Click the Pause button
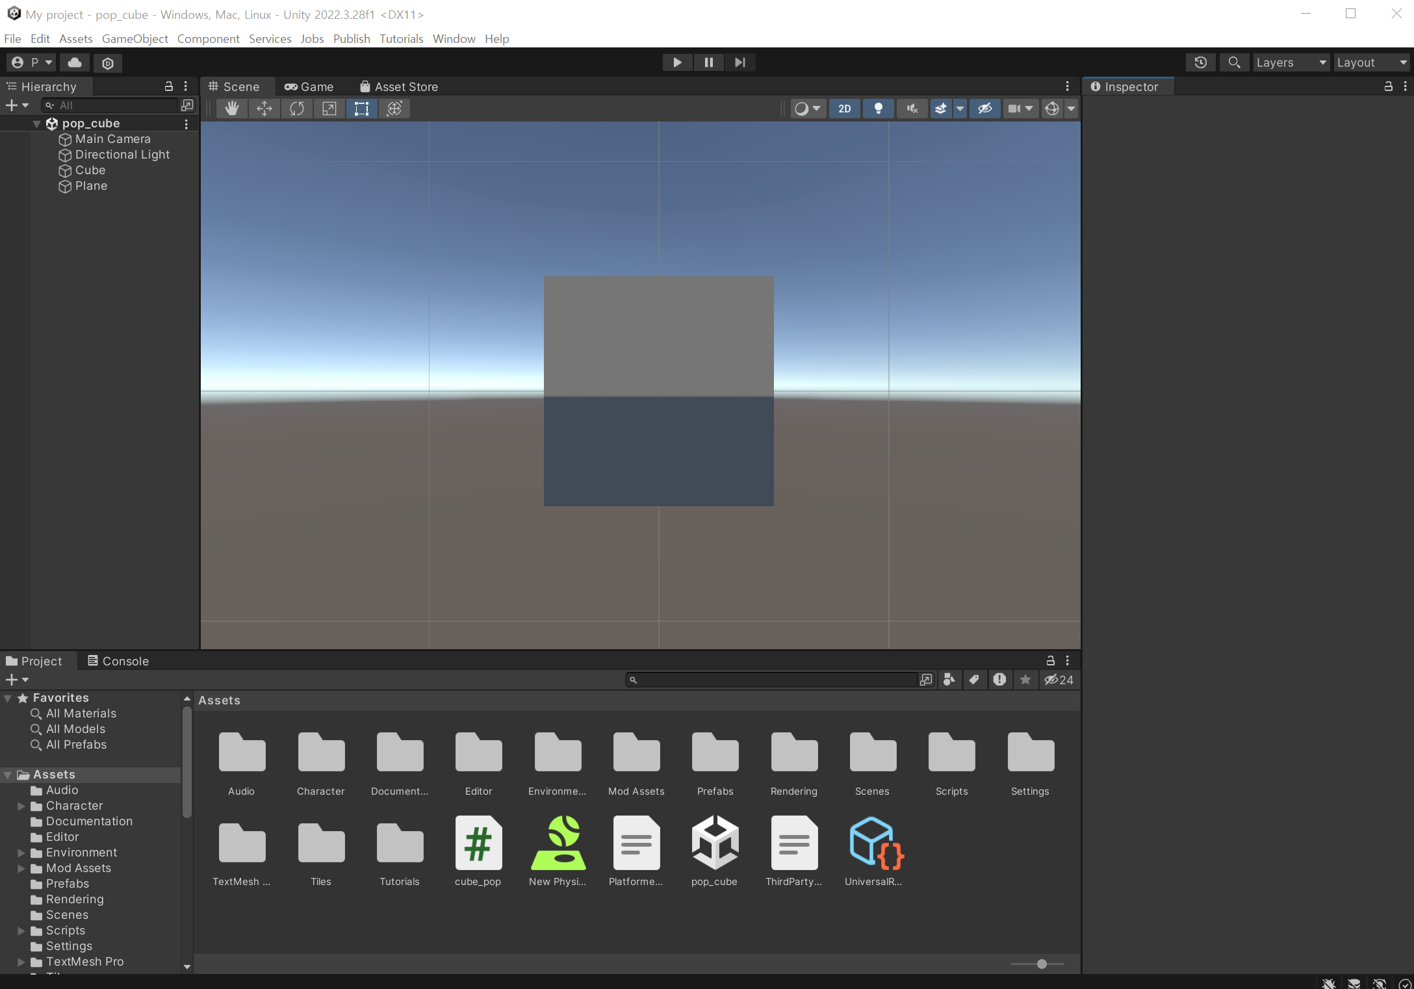1414x989 pixels. tap(709, 62)
